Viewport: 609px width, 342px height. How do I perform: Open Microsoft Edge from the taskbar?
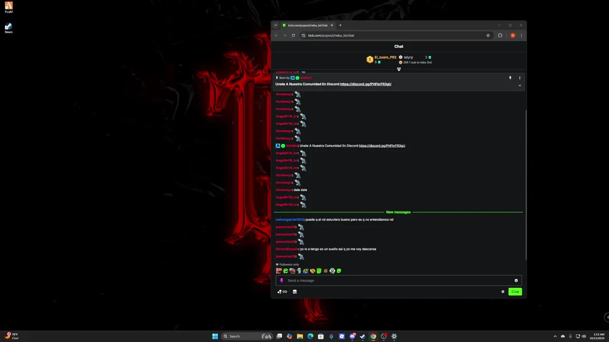tap(310, 336)
